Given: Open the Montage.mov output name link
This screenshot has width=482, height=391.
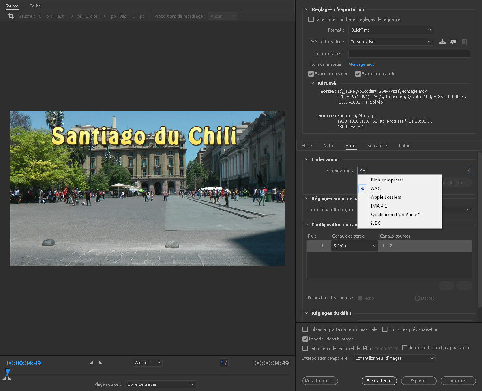Looking at the screenshot, I should 361,64.
